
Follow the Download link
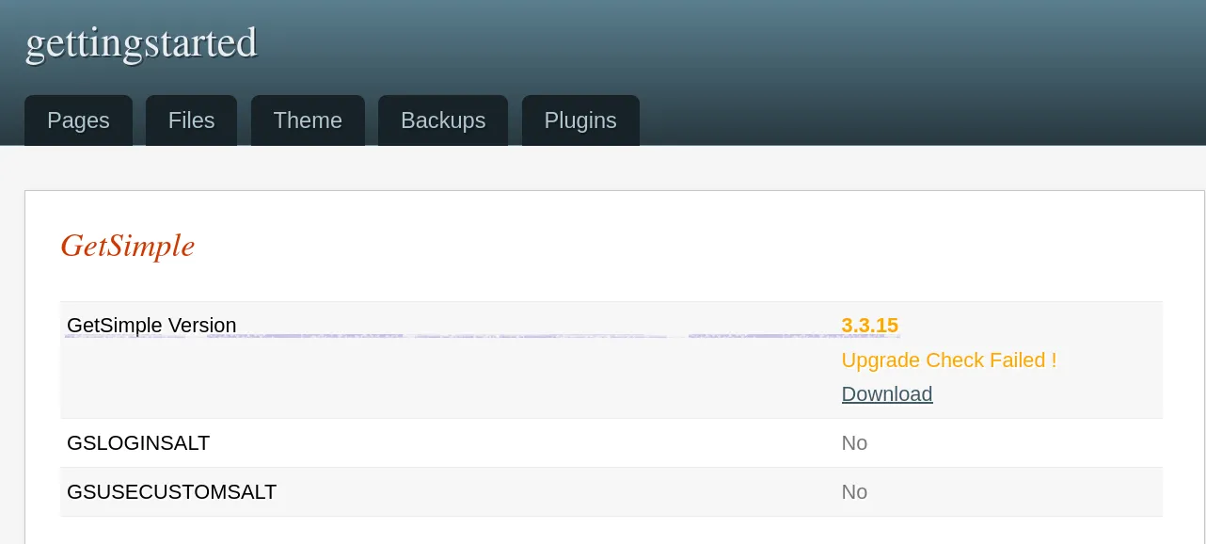[887, 393]
